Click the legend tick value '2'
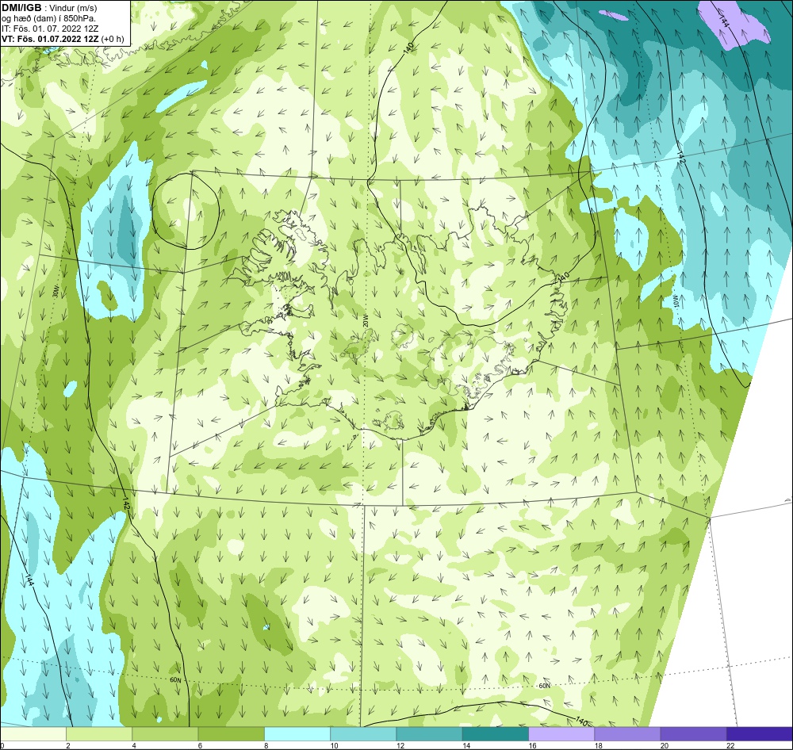 coord(67,745)
